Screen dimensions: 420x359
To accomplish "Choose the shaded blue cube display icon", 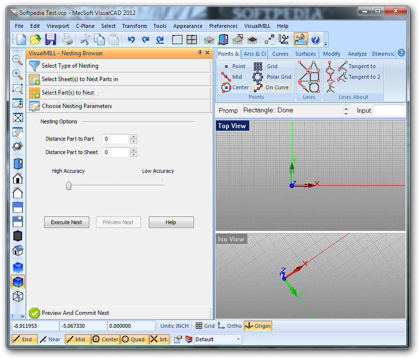I will click(x=18, y=282).
